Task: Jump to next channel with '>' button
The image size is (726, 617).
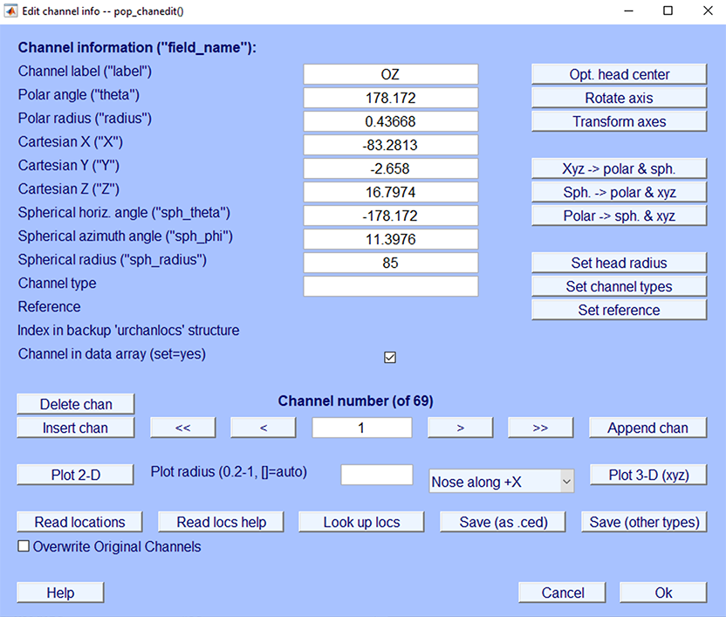Action: [x=460, y=428]
